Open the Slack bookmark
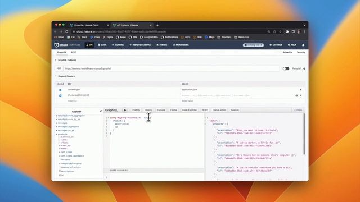The image size is (360, 202). pos(83,37)
